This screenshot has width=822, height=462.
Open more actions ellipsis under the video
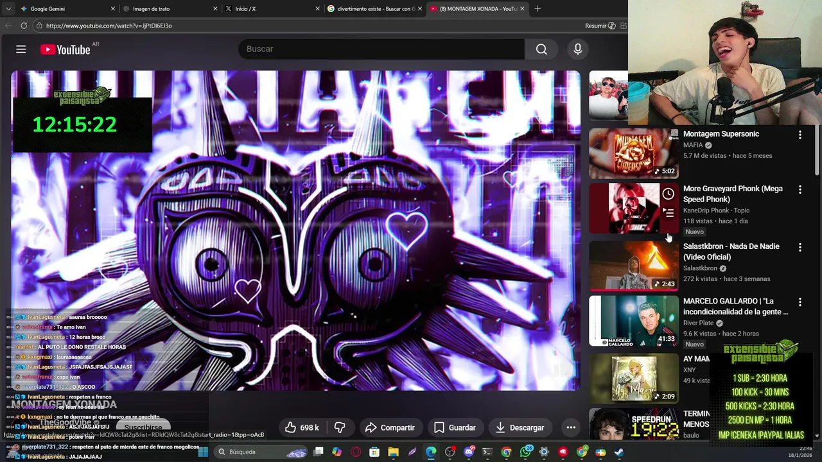pos(571,427)
